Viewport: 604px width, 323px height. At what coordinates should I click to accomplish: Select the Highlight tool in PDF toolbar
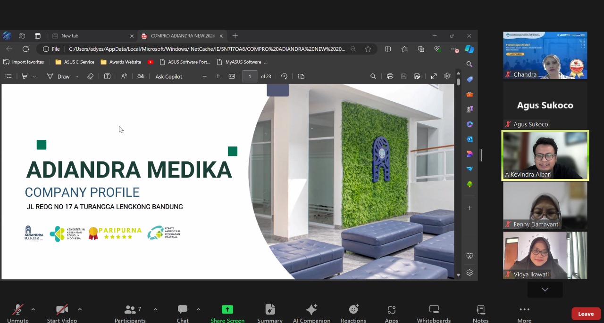[25, 76]
